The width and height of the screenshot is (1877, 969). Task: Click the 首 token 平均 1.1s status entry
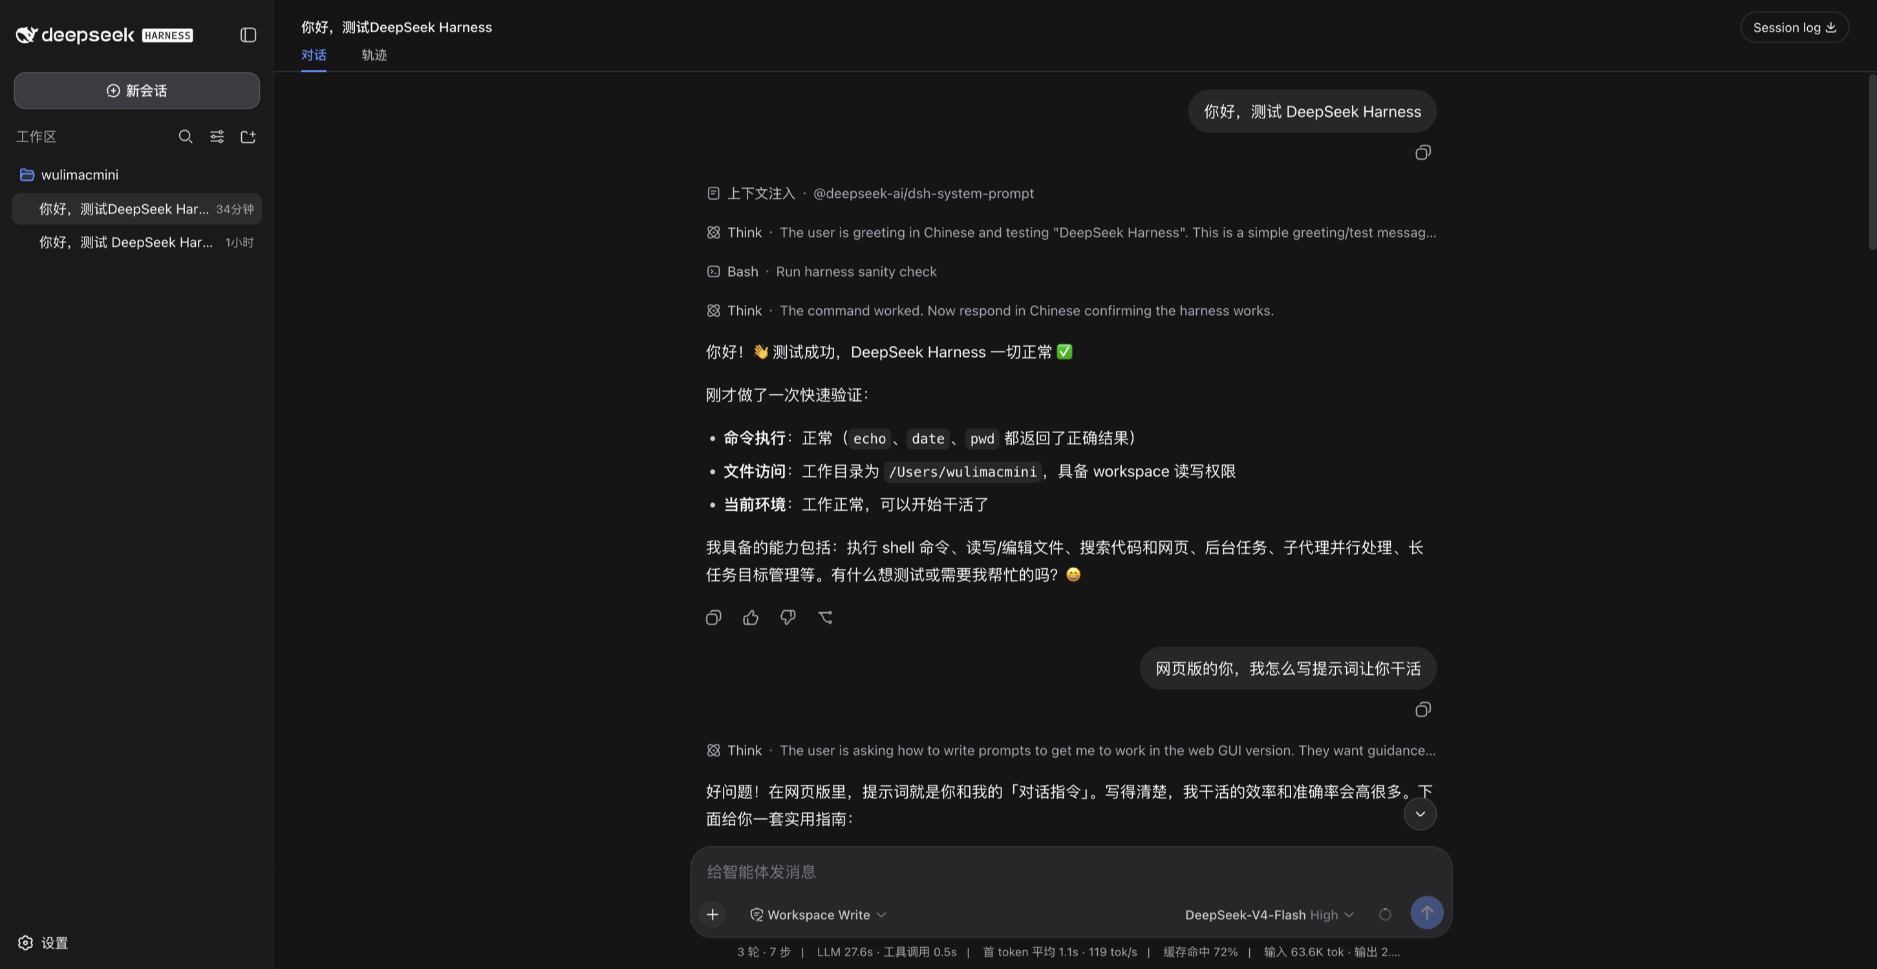(1030, 952)
